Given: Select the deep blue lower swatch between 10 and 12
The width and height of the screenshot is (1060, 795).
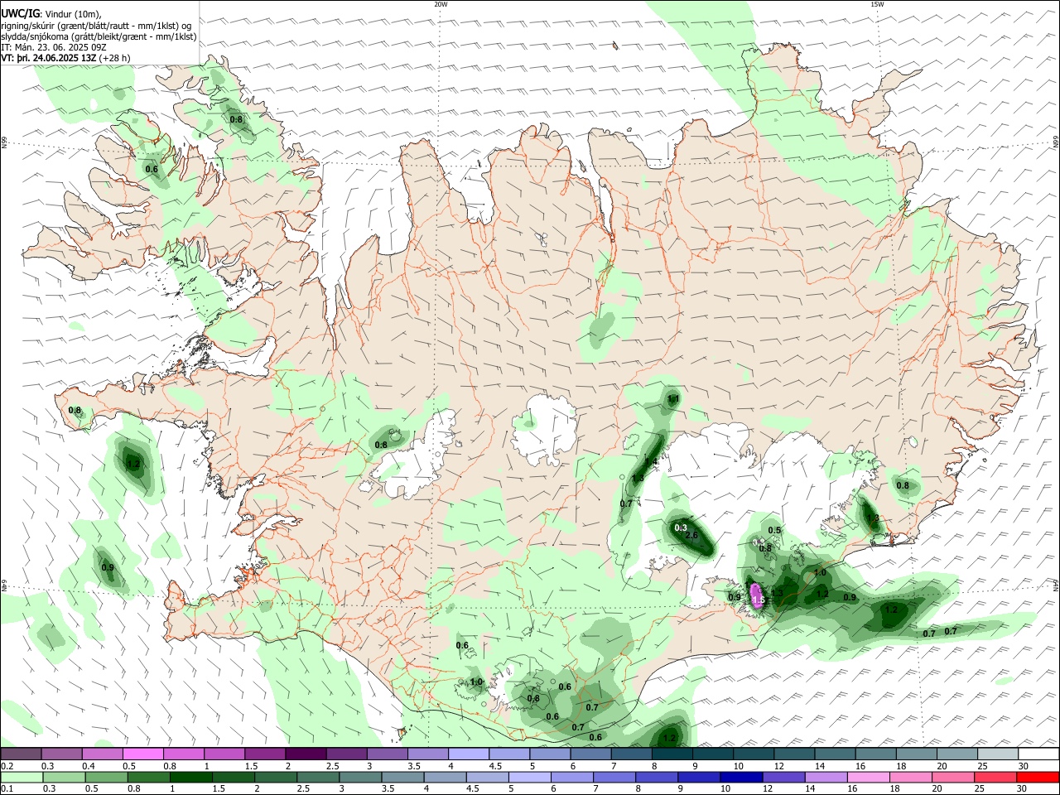Looking at the screenshot, I should point(741,777).
